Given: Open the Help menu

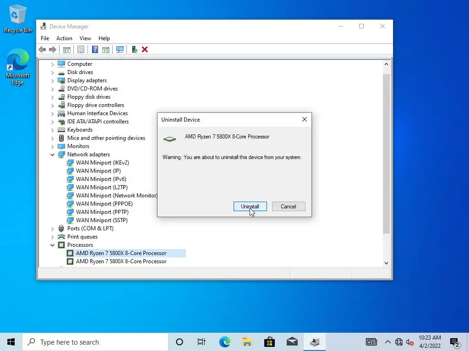Looking at the screenshot, I should (x=104, y=38).
